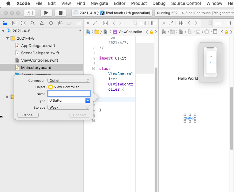The width and height of the screenshot is (234, 192).
Task: Select the Button on storyboard canvas
Action: point(190,118)
